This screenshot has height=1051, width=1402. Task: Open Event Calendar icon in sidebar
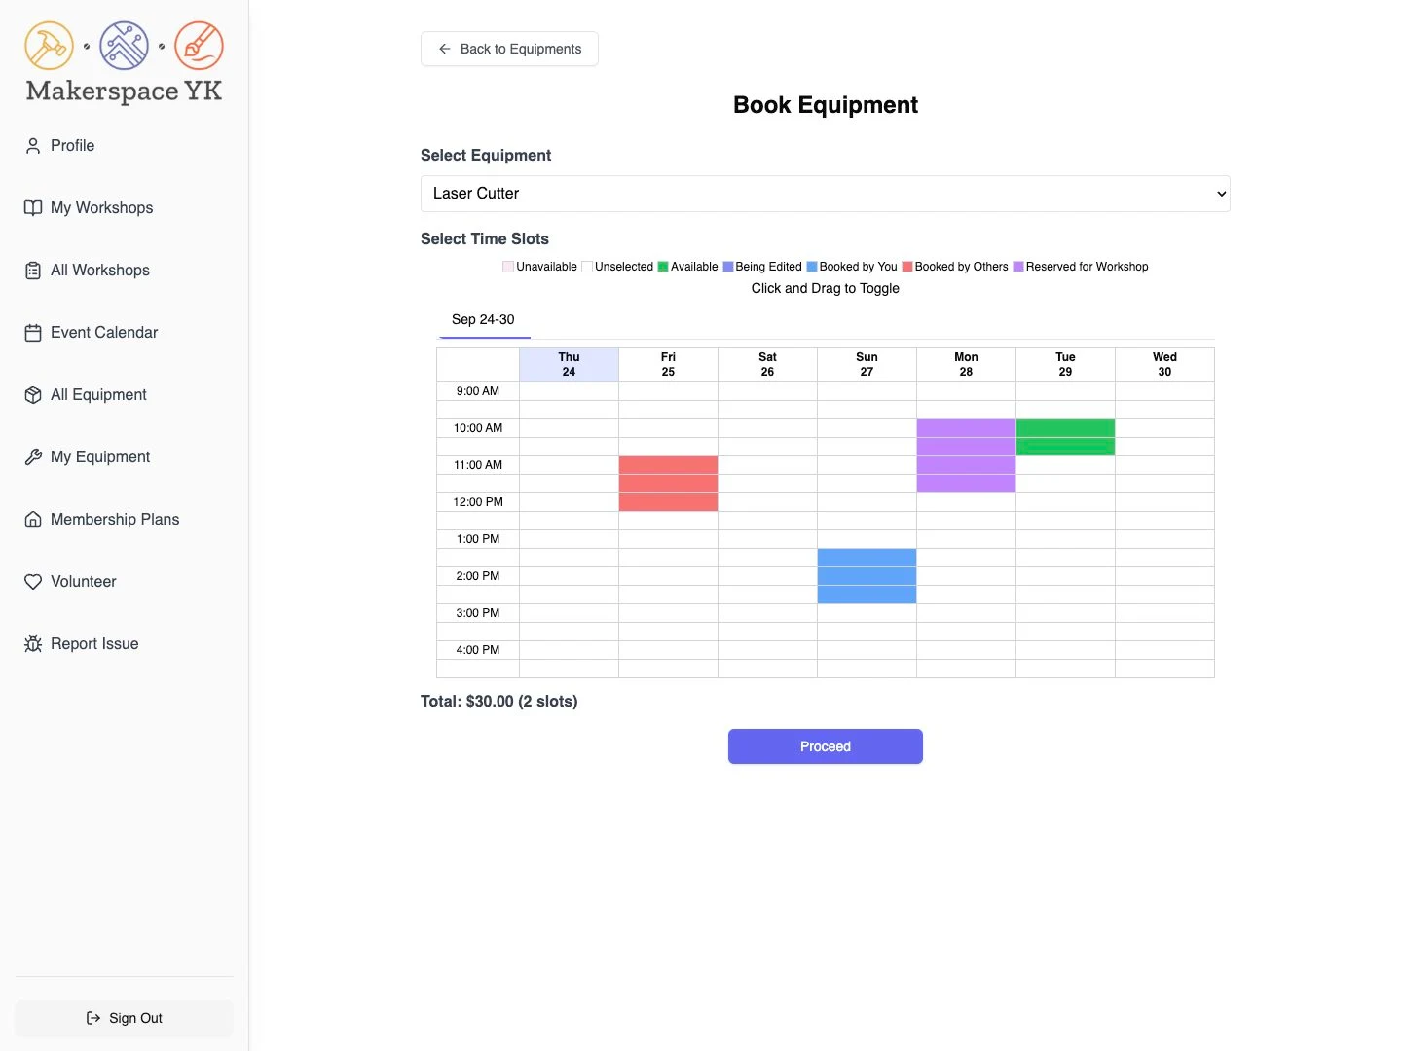pos(33,333)
